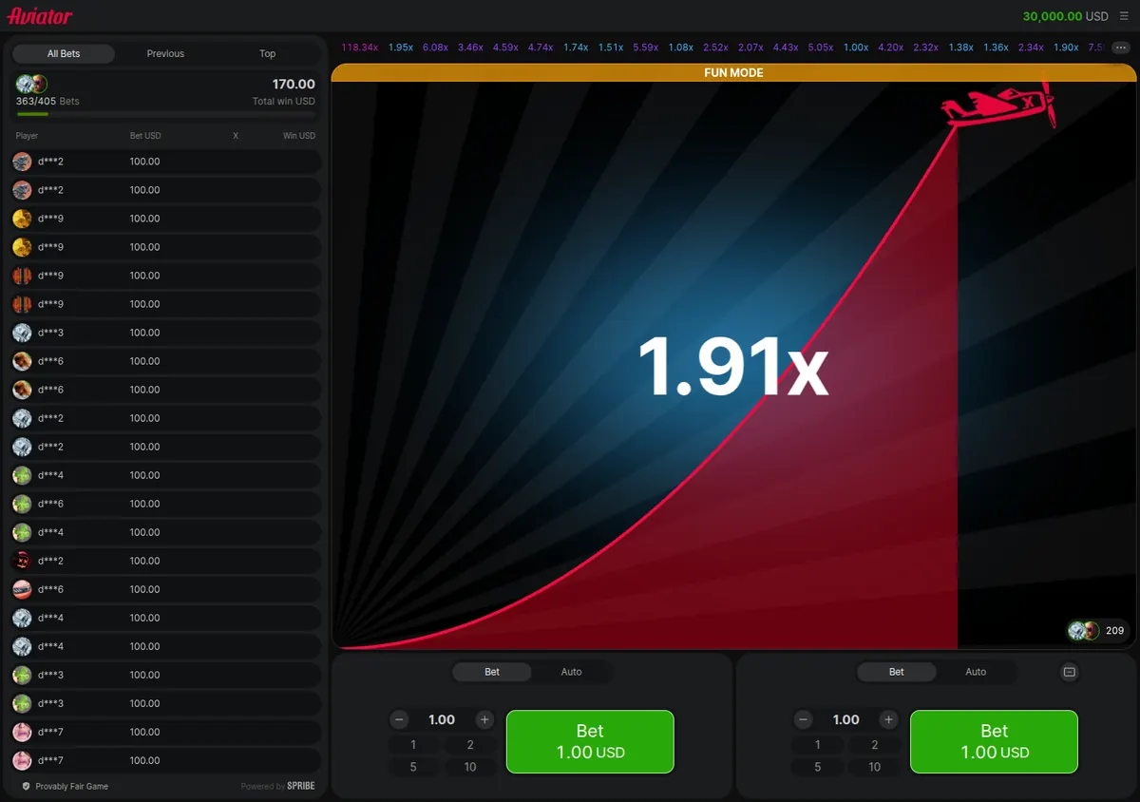Click the Spribe logo in the footer
The width and height of the screenshot is (1140, 802).
[300, 787]
